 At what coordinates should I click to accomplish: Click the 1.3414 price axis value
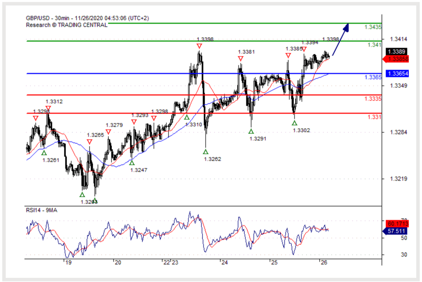[398, 39]
